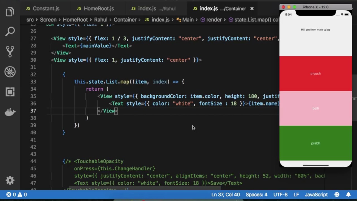Viewport: 357px width, 201px height.
Task: Click onPress ChangeHandler on line 45
Action: 115,169
